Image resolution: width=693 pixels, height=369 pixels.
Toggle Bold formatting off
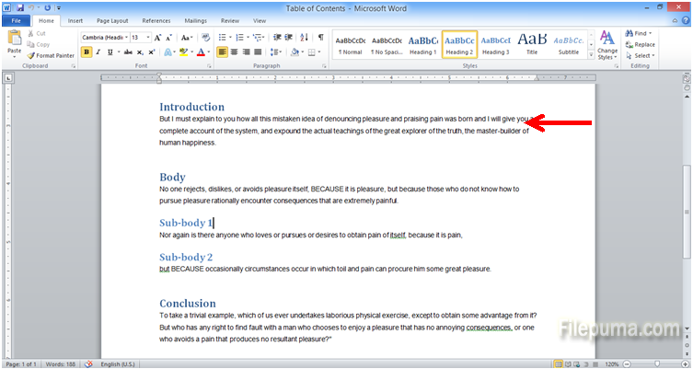pyautogui.click(x=87, y=52)
